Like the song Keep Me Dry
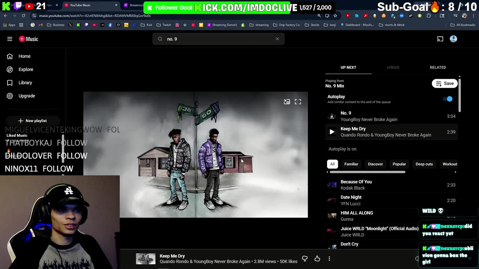 317,259
